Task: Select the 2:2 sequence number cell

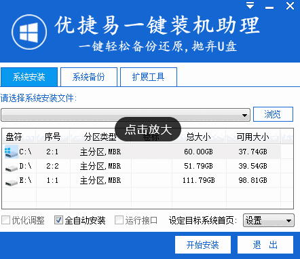Action: click(52, 166)
